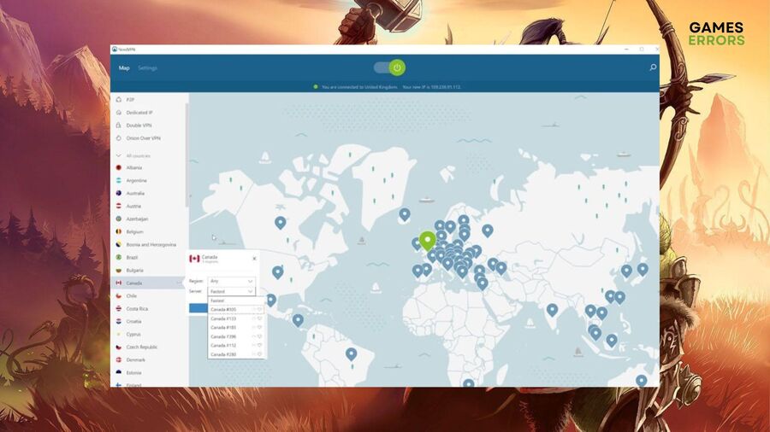Click the India map pin
Viewport: 770px width, 432px height.
[x=552, y=310]
